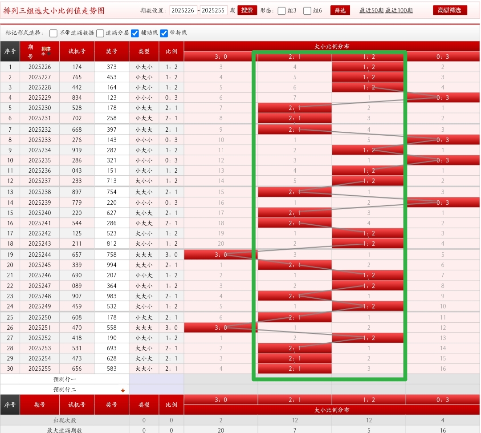Click the 试机号 column header

click(x=77, y=51)
